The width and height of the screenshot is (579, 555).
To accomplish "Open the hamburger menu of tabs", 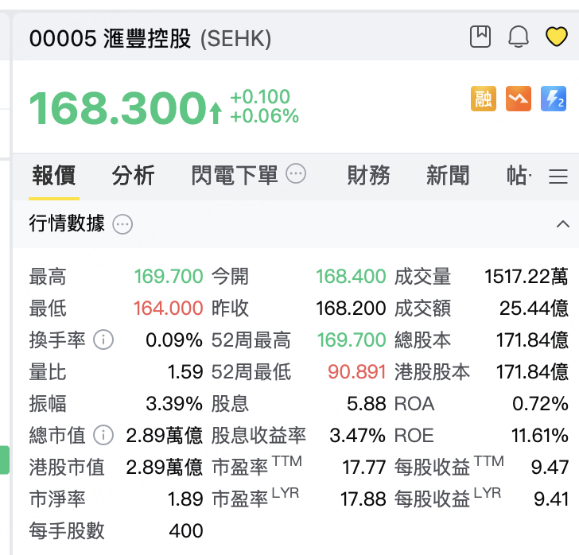I will tap(558, 177).
